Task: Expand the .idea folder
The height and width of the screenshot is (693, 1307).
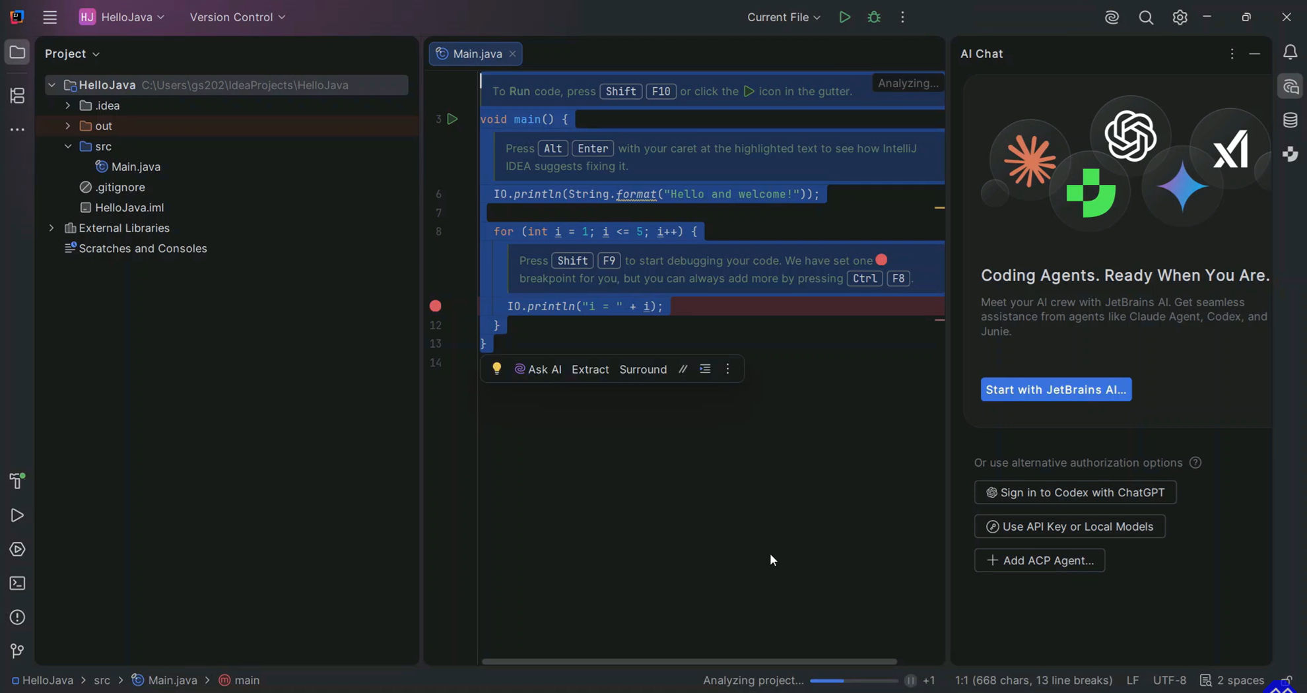Action: tap(67, 106)
